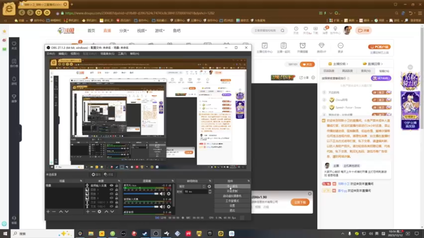This screenshot has width=424, height=238.
Task: Open the transition type dropdown in OBS
Action: click(192, 187)
